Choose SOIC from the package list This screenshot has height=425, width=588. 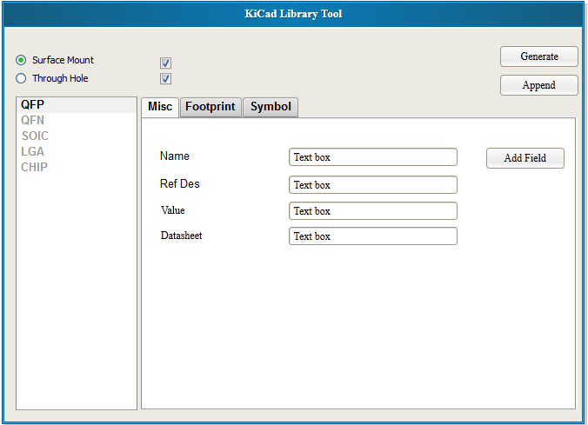click(35, 136)
